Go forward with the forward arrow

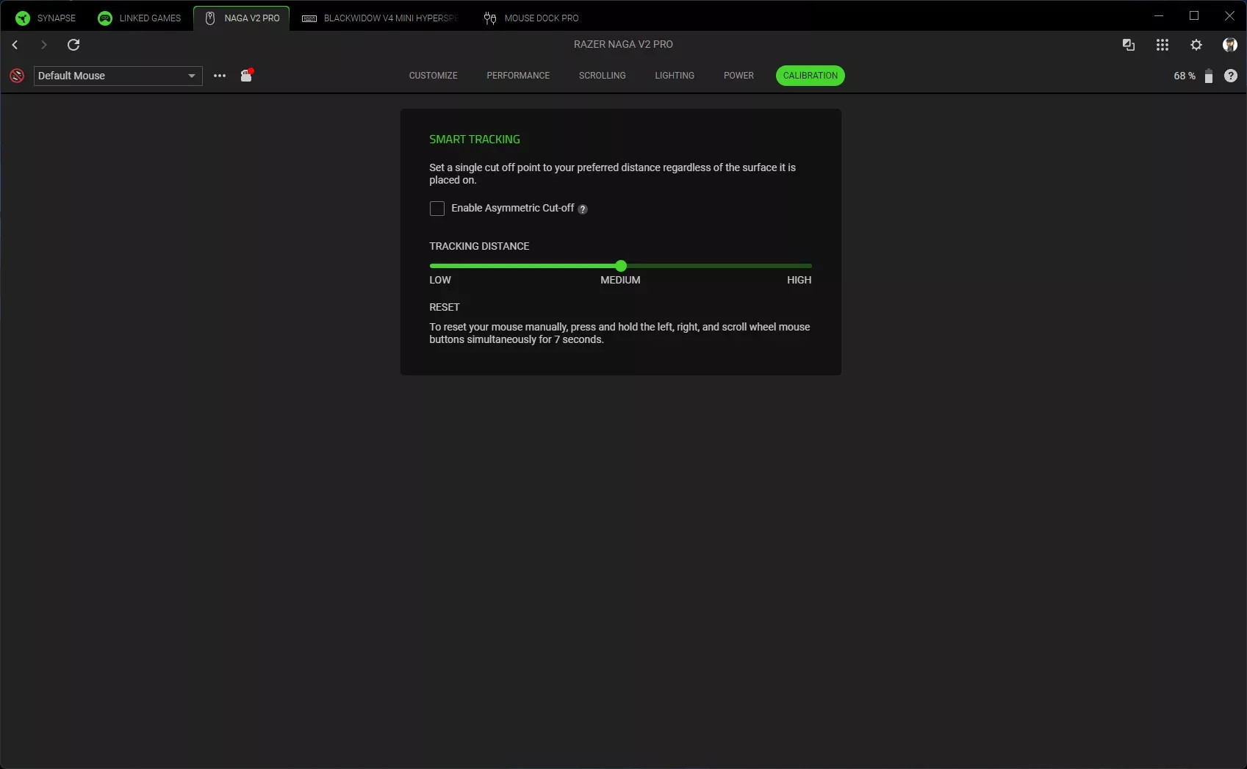[x=44, y=45]
